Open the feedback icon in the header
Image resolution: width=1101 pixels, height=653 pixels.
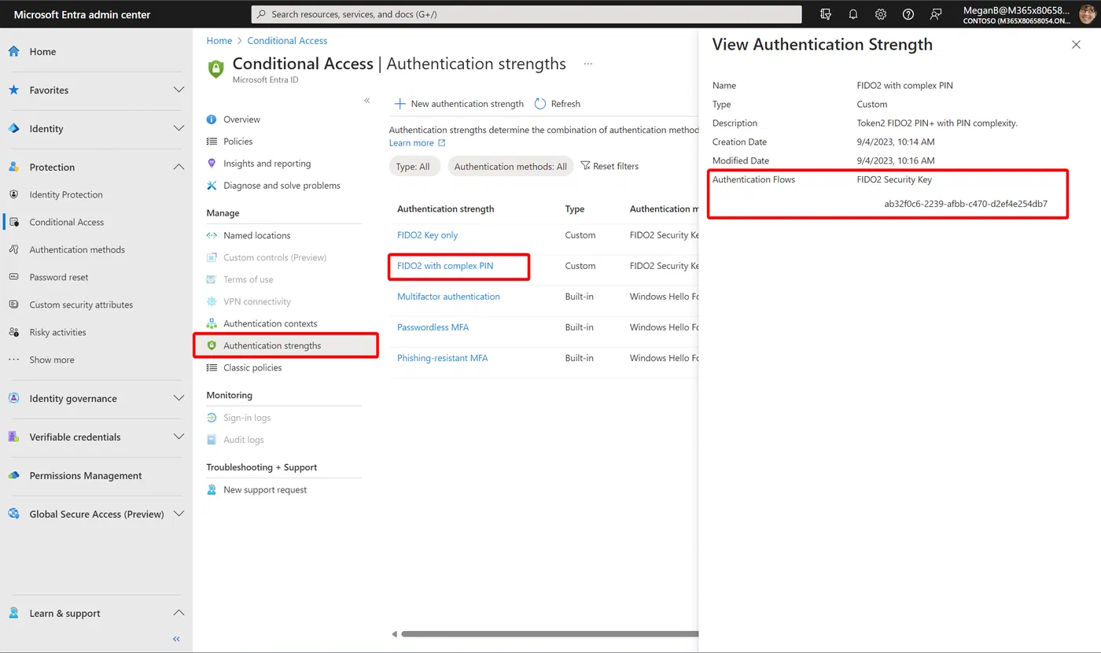click(x=936, y=14)
